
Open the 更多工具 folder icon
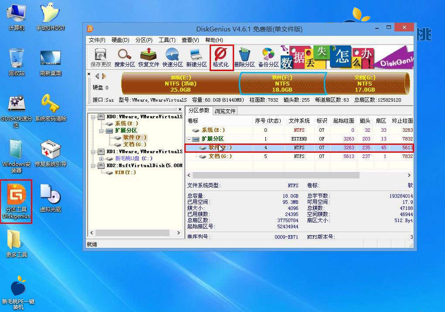click(17, 243)
